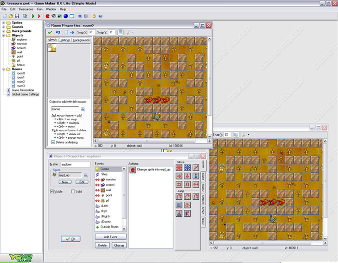Create a sound with the speaker icon
Screen dimensions: 338x263
tap(54, 16)
